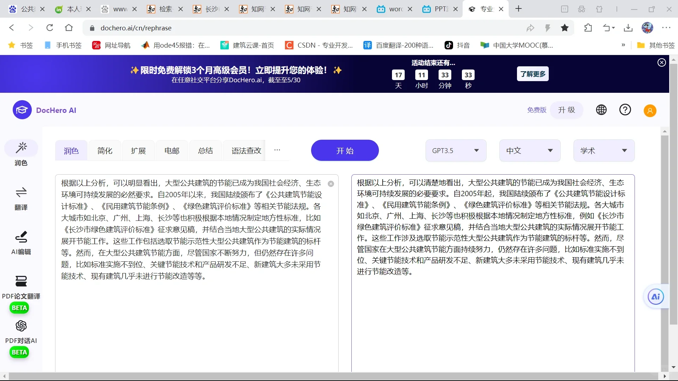678x381 pixels.
Task: Clear the input text with the X icon
Action: click(x=331, y=184)
